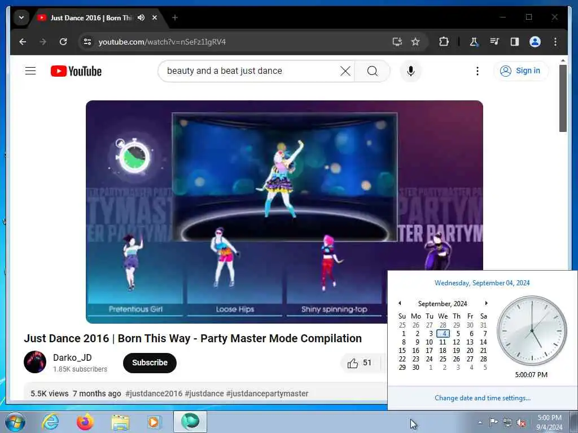The width and height of the screenshot is (578, 433).
Task: Mute the tab via its speaker icon
Action: tap(141, 17)
